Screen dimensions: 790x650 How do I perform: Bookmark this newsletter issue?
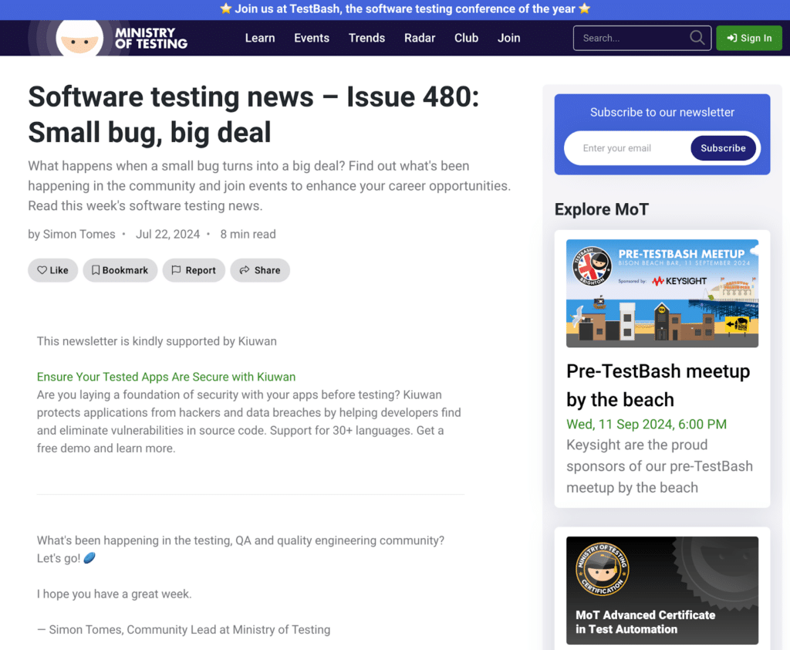pos(120,270)
